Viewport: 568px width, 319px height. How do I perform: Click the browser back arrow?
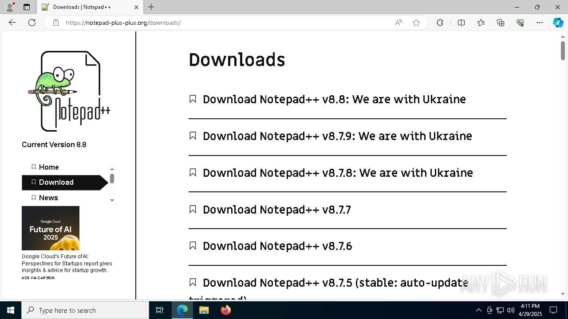tap(12, 23)
